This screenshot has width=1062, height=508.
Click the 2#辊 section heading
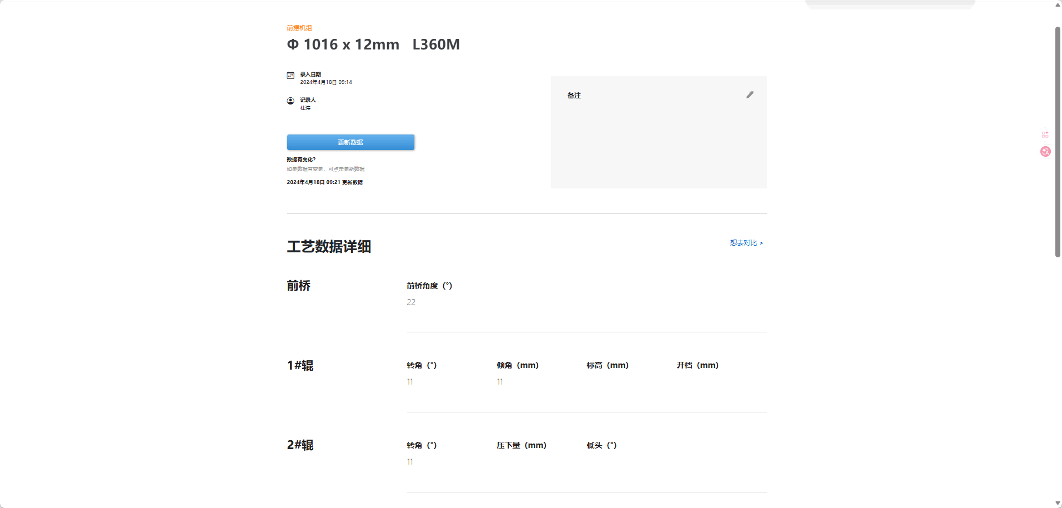(300, 445)
